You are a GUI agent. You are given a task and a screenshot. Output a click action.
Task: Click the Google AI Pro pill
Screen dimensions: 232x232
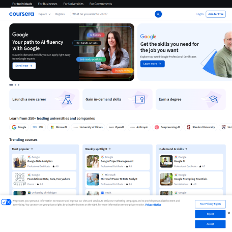coord(123,71)
